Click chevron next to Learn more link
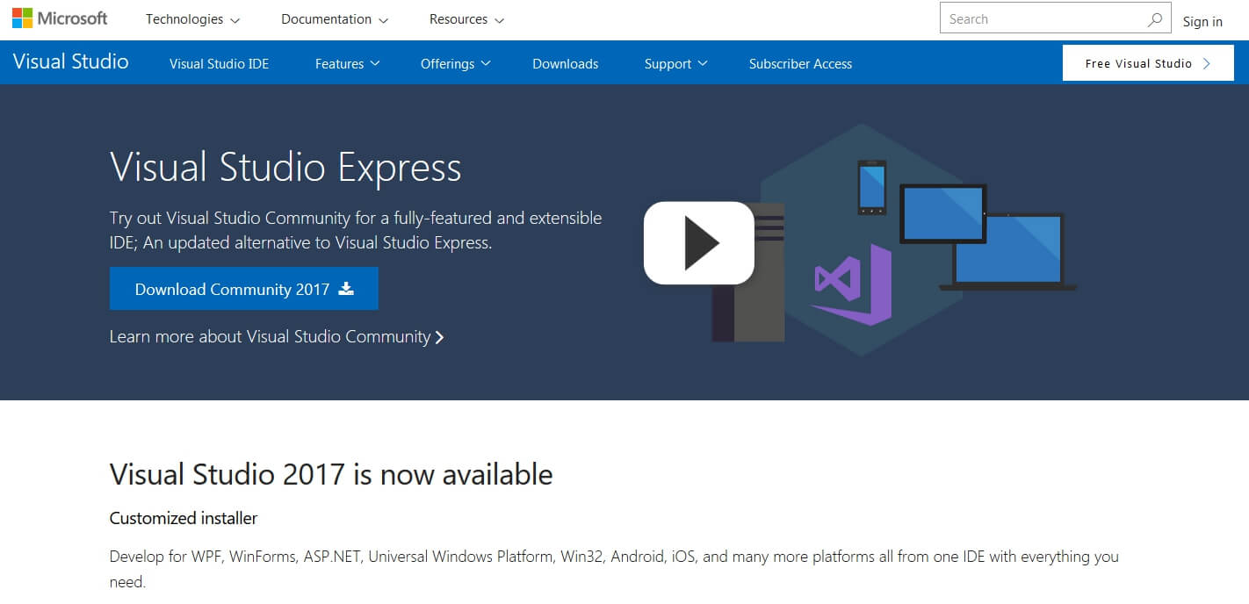This screenshot has width=1249, height=604. pyautogui.click(x=439, y=337)
